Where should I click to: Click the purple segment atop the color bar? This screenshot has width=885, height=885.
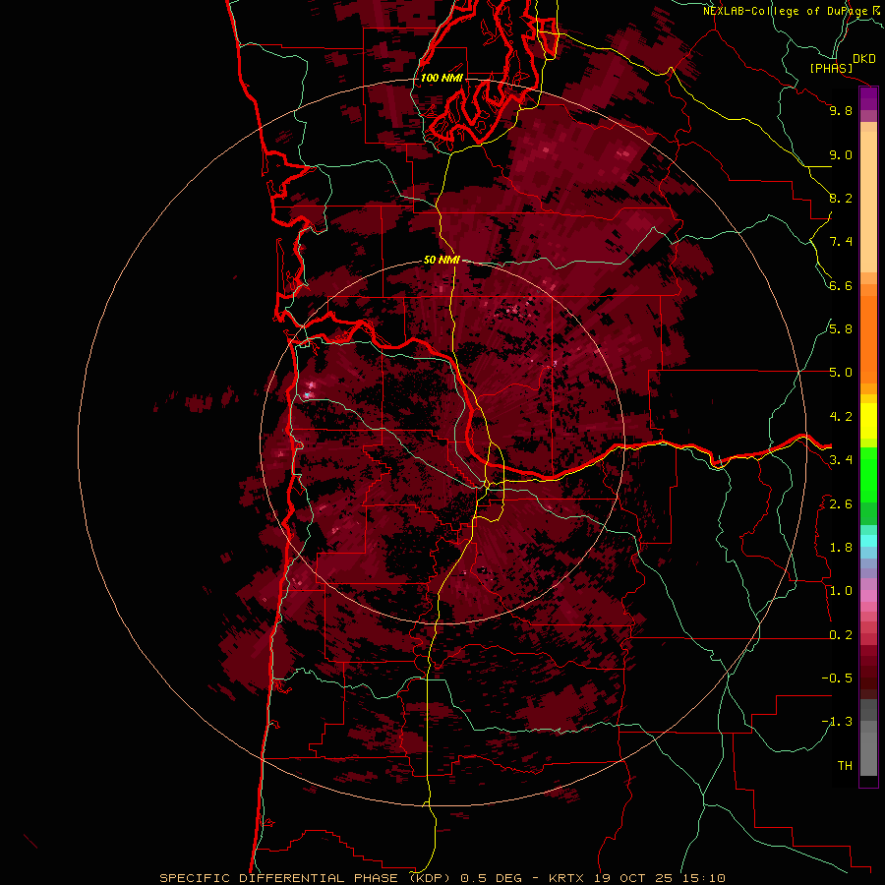(868, 98)
